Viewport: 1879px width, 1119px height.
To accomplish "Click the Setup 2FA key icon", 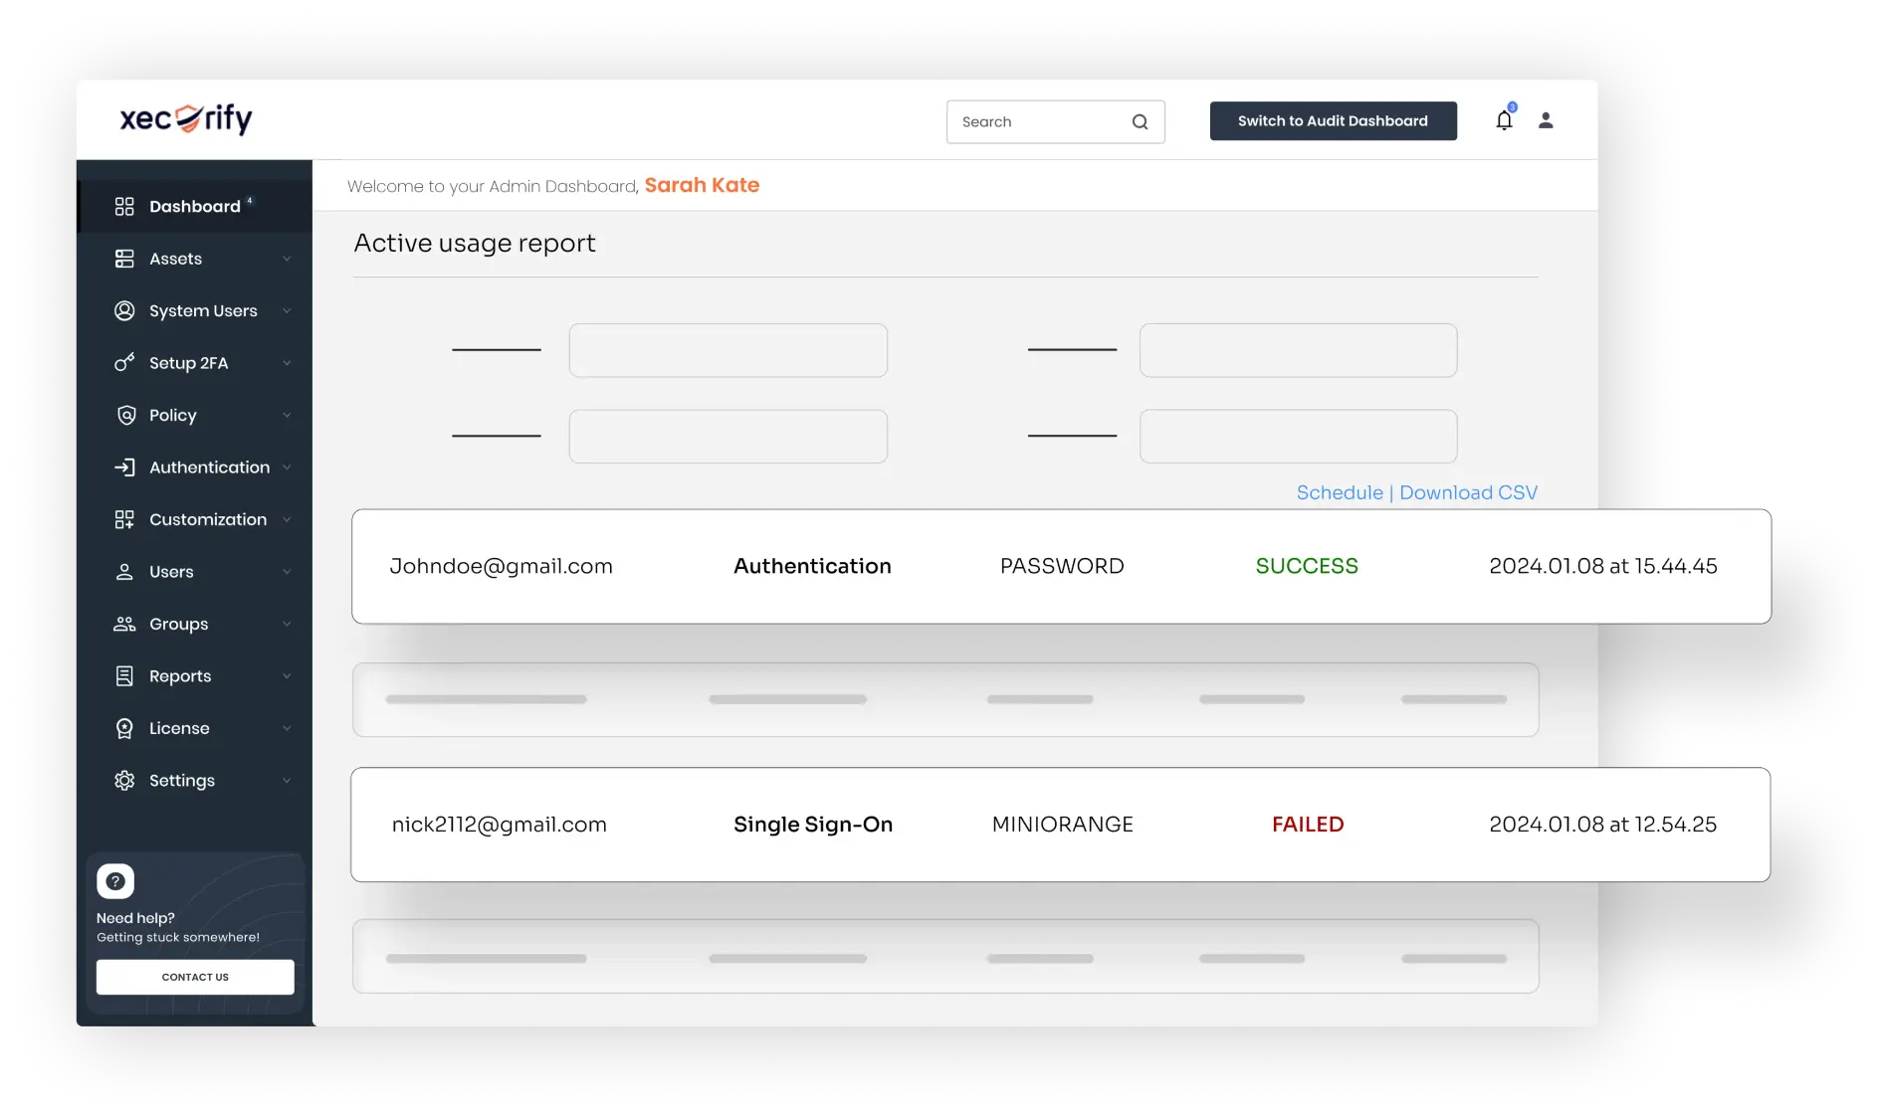I will pyautogui.click(x=124, y=362).
